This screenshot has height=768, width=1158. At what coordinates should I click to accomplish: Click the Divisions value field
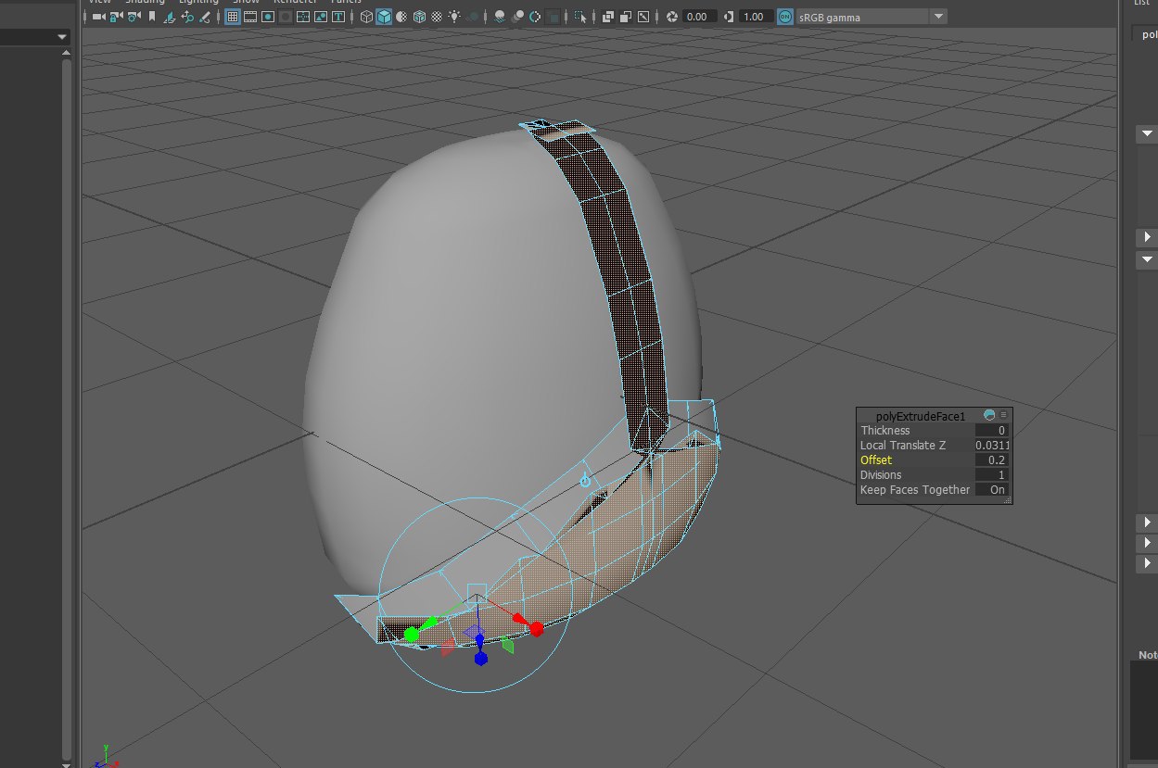point(991,475)
